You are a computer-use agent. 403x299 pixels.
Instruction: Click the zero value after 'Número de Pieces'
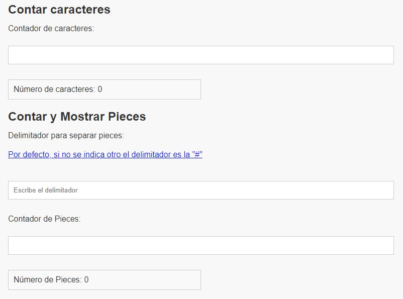pos(86,280)
